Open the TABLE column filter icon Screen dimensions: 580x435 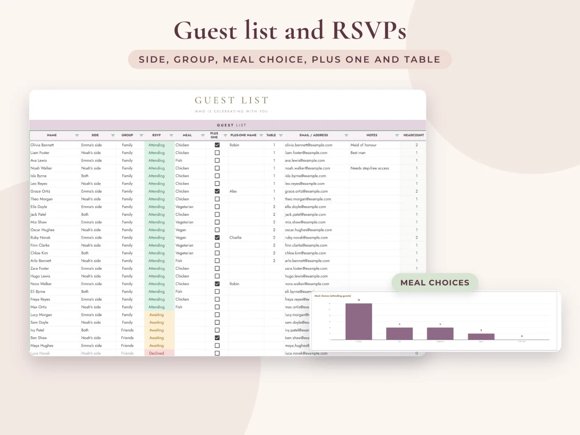[x=280, y=135]
